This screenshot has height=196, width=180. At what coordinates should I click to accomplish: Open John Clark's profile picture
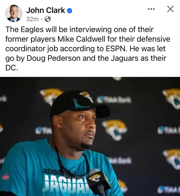click(14, 13)
